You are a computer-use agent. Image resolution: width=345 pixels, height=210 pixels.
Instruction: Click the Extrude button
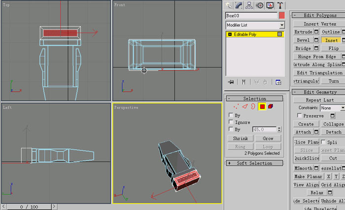[303, 32]
